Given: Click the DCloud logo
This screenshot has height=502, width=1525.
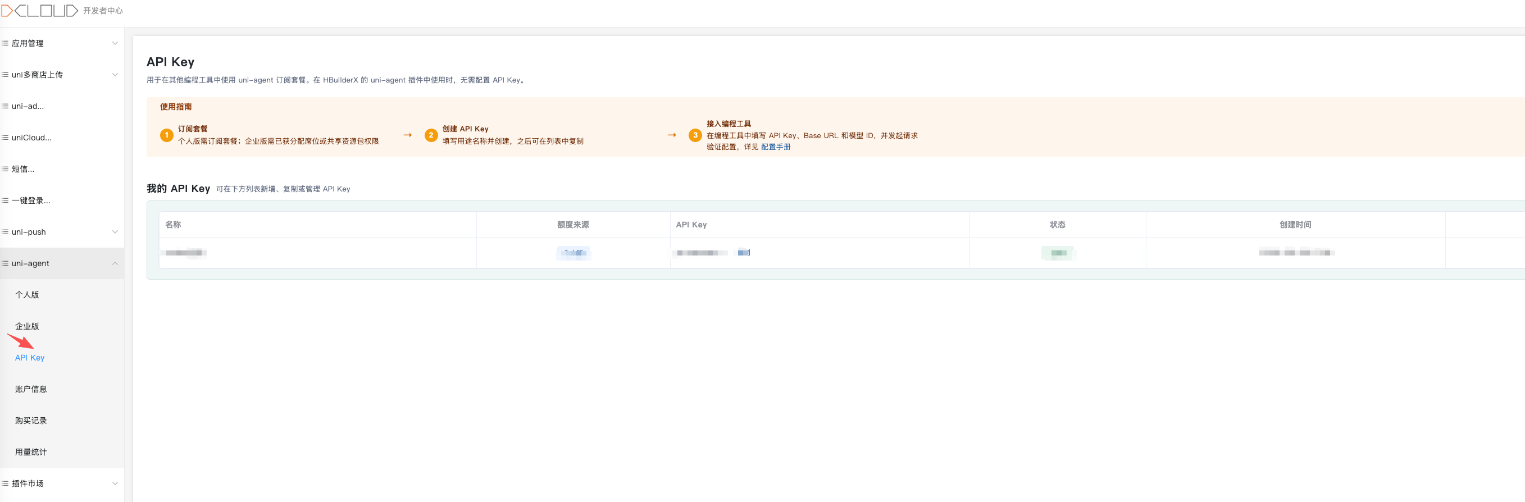Looking at the screenshot, I should [40, 11].
